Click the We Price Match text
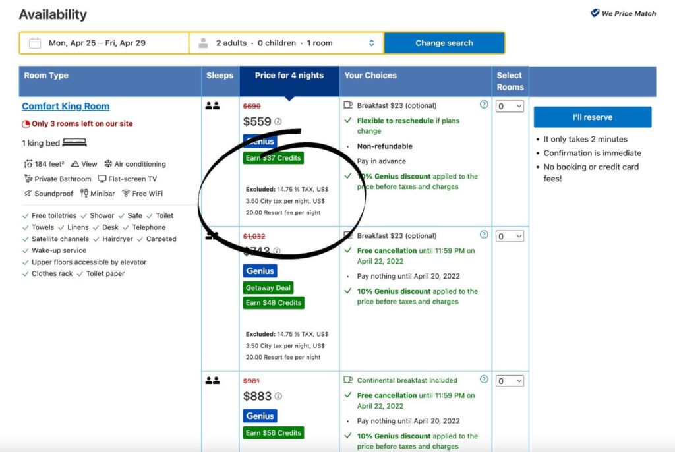Viewport: 675px width, 452px height. click(x=629, y=13)
